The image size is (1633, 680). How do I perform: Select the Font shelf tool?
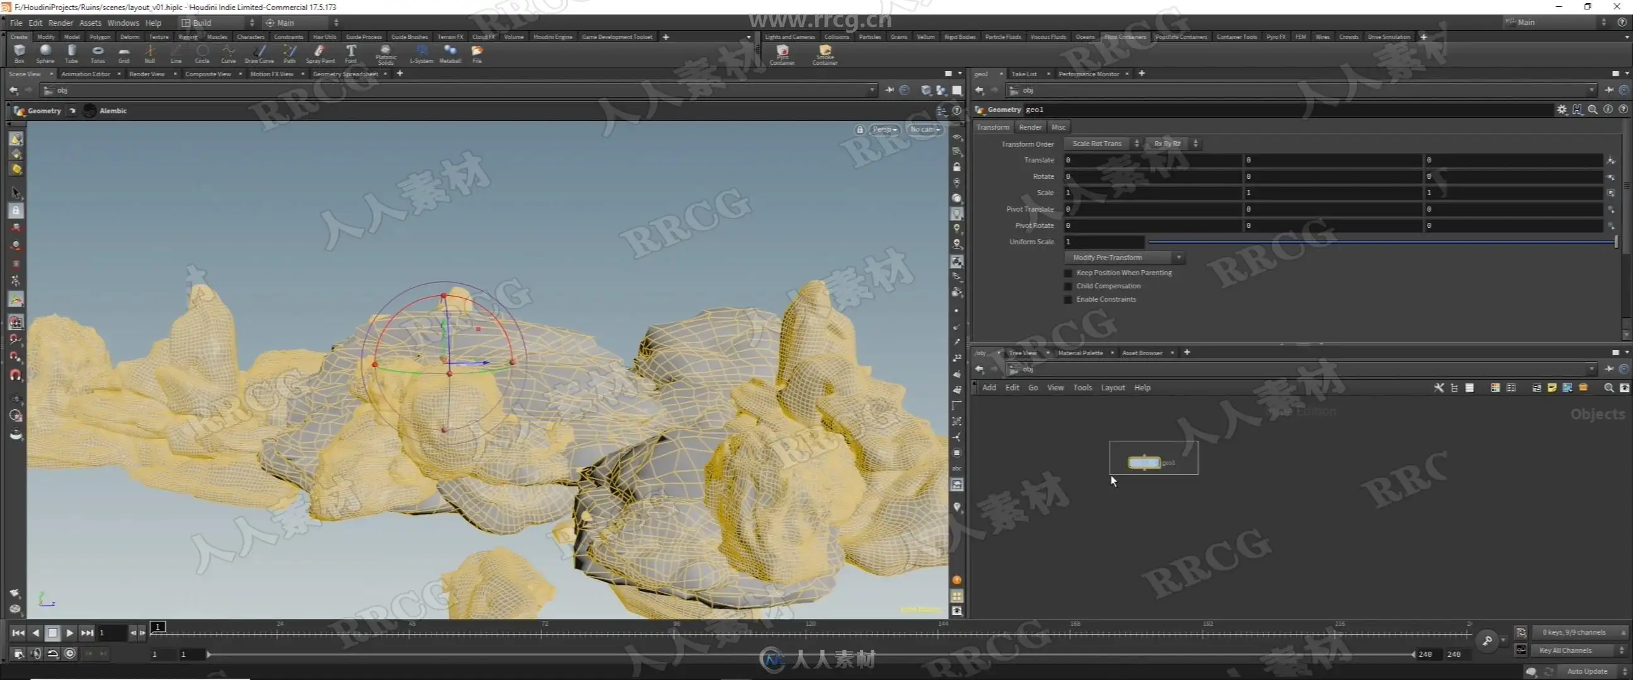[350, 53]
